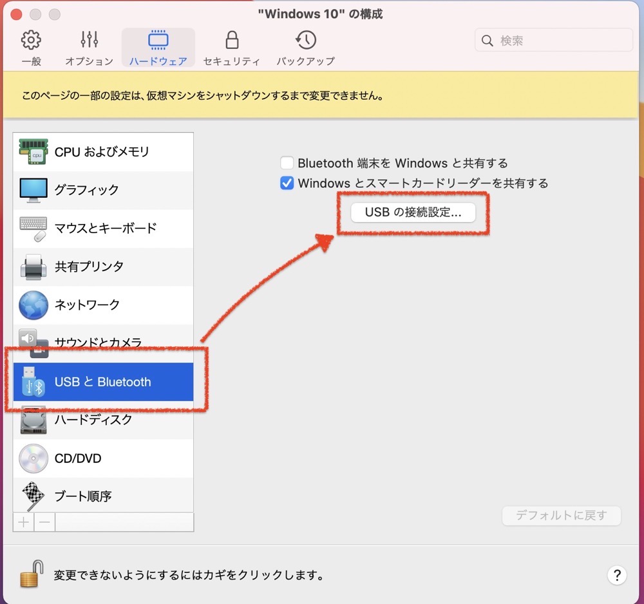Open USB の接続設定... button

(413, 212)
